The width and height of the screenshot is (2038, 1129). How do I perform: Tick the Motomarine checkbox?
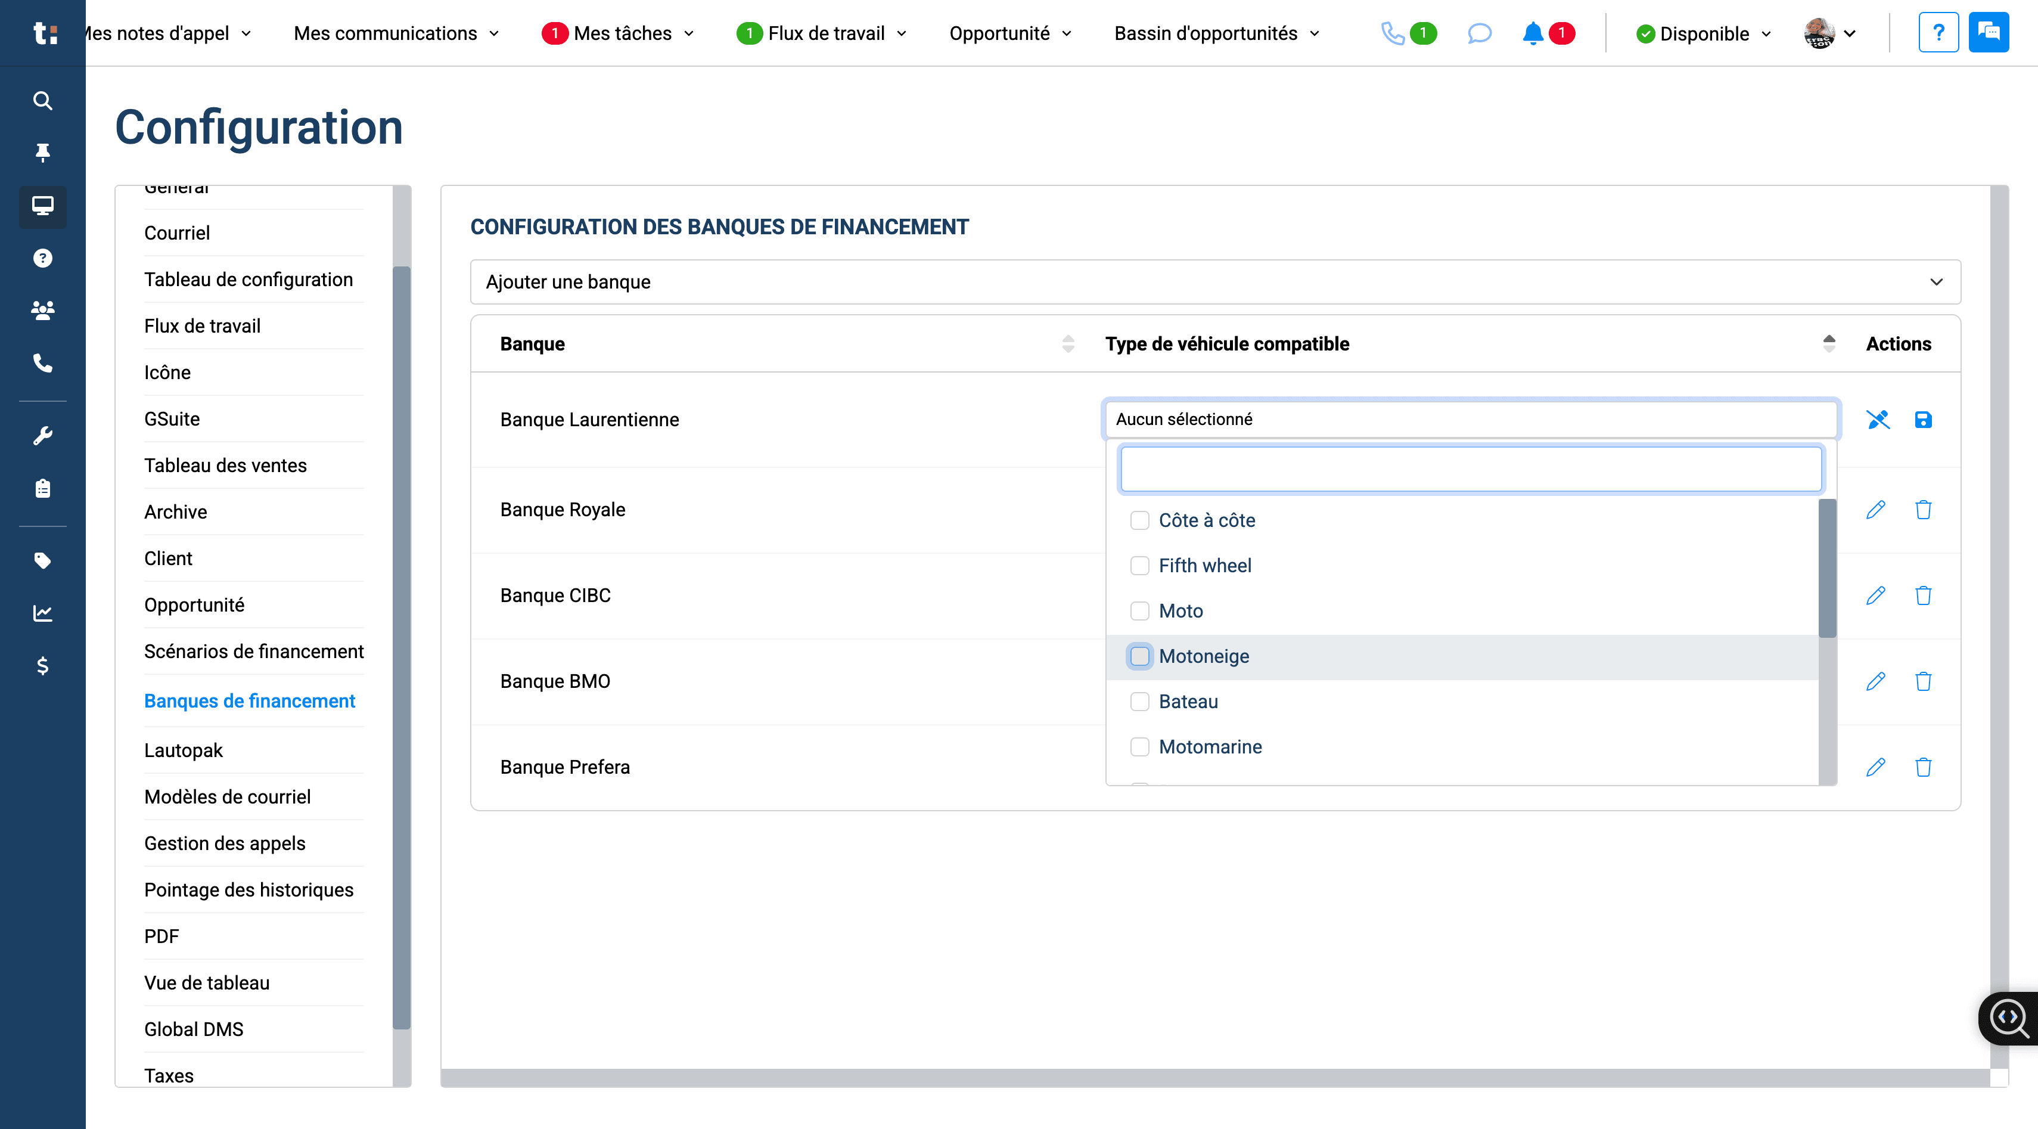[x=1139, y=747]
